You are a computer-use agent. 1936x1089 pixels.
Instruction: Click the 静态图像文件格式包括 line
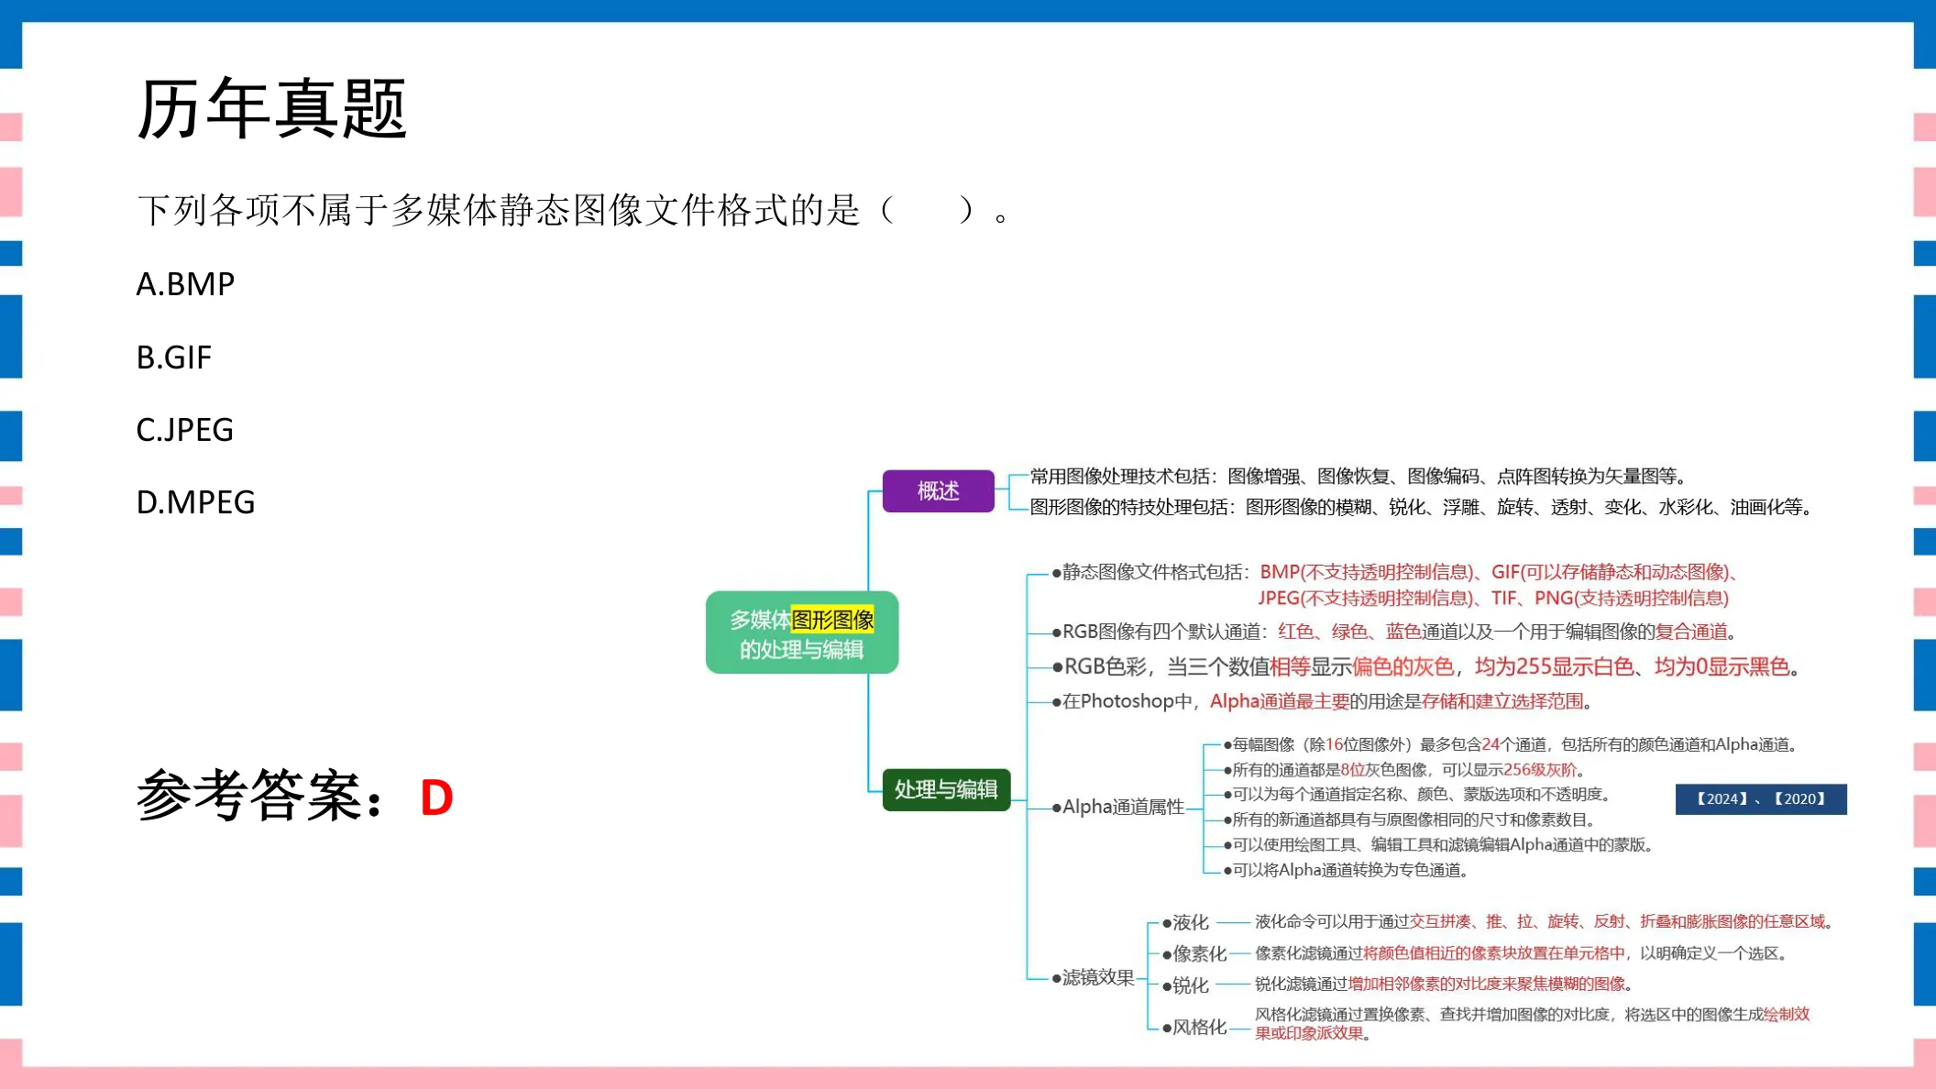pos(1396,572)
